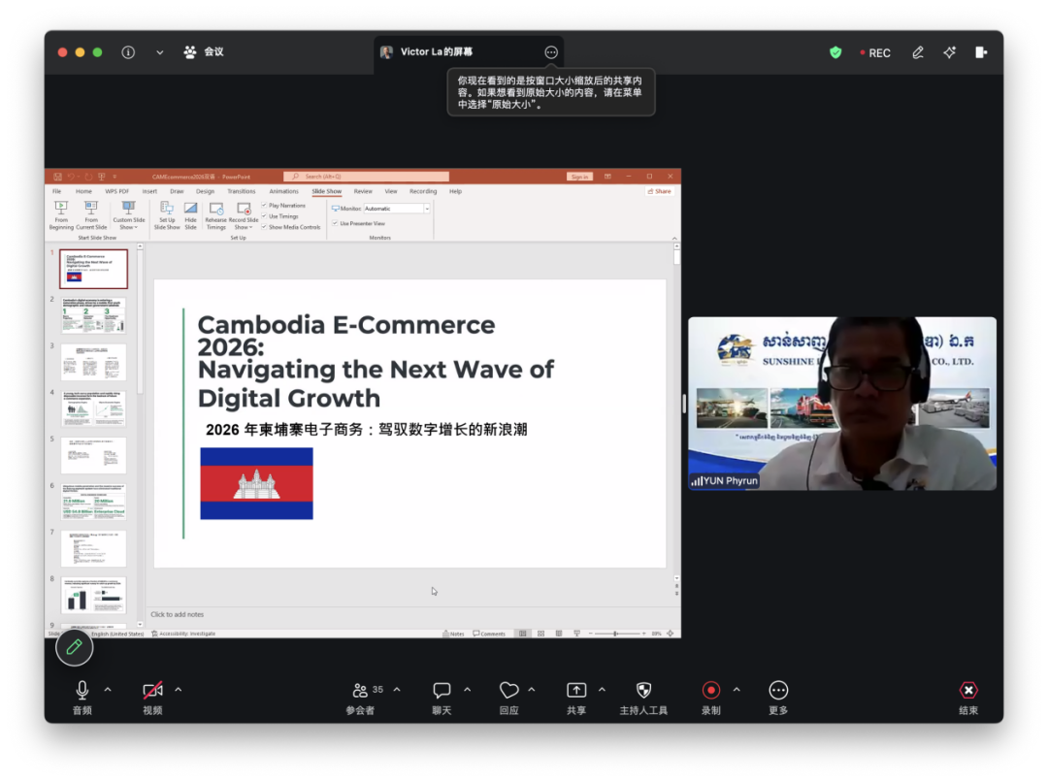Expand audio options arrow beside 音频
The height and width of the screenshot is (782, 1048).
click(x=108, y=690)
